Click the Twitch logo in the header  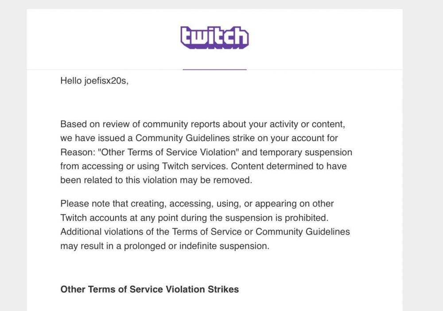point(214,38)
